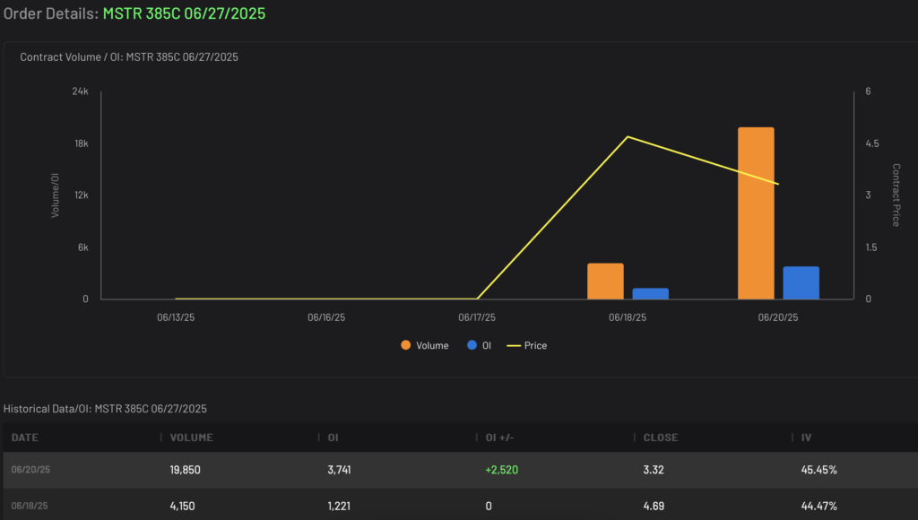Click the green MSTR 385C 06/27/2025 title
The width and height of the screenshot is (918, 520).
click(184, 13)
